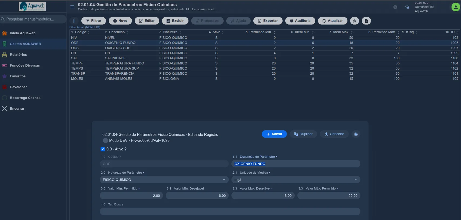This screenshot has width=461, height=220.
Task: Select the ANIMAIS MOLES row
Action: pyautogui.click(x=265, y=79)
